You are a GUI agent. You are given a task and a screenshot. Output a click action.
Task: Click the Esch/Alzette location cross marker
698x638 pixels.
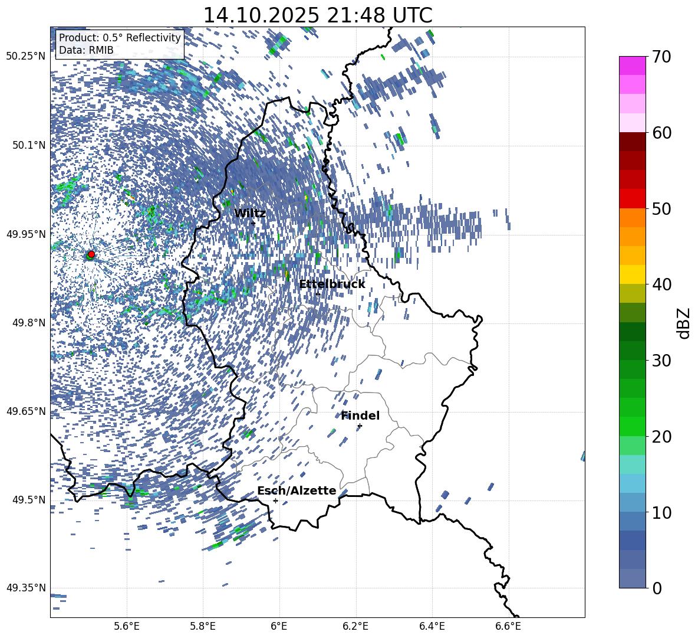pos(275,500)
